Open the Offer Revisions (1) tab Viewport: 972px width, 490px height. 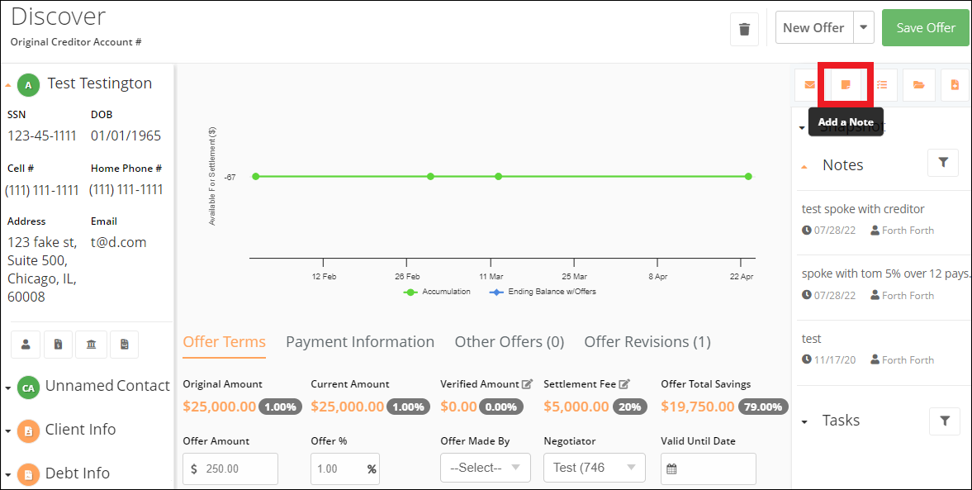pyautogui.click(x=647, y=342)
